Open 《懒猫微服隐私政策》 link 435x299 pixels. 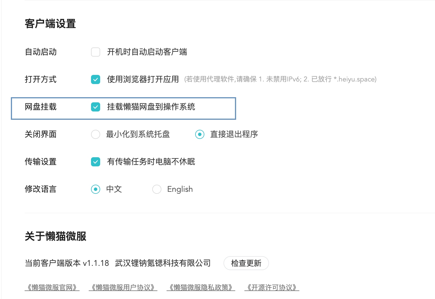(201, 287)
